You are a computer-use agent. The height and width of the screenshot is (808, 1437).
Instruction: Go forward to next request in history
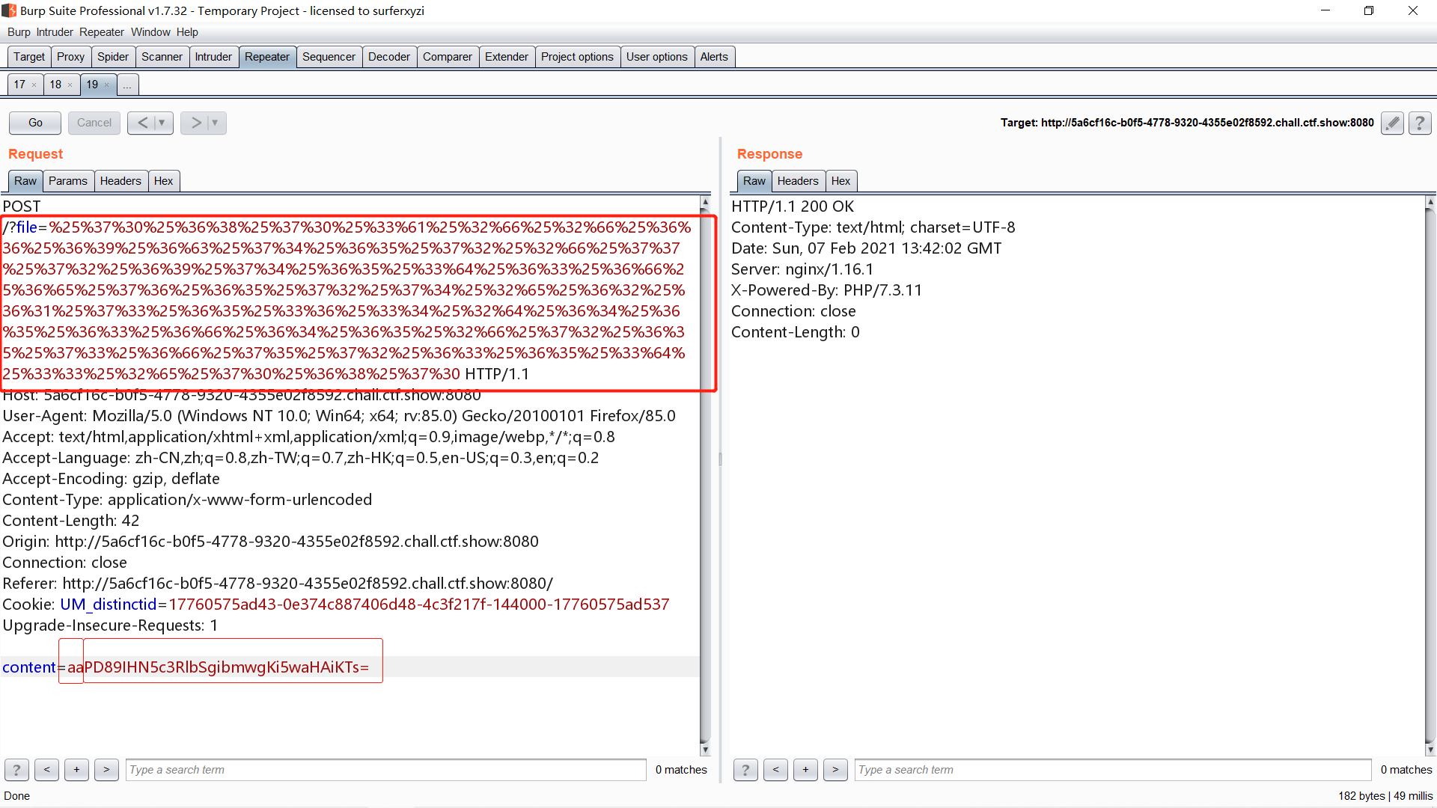[195, 123]
